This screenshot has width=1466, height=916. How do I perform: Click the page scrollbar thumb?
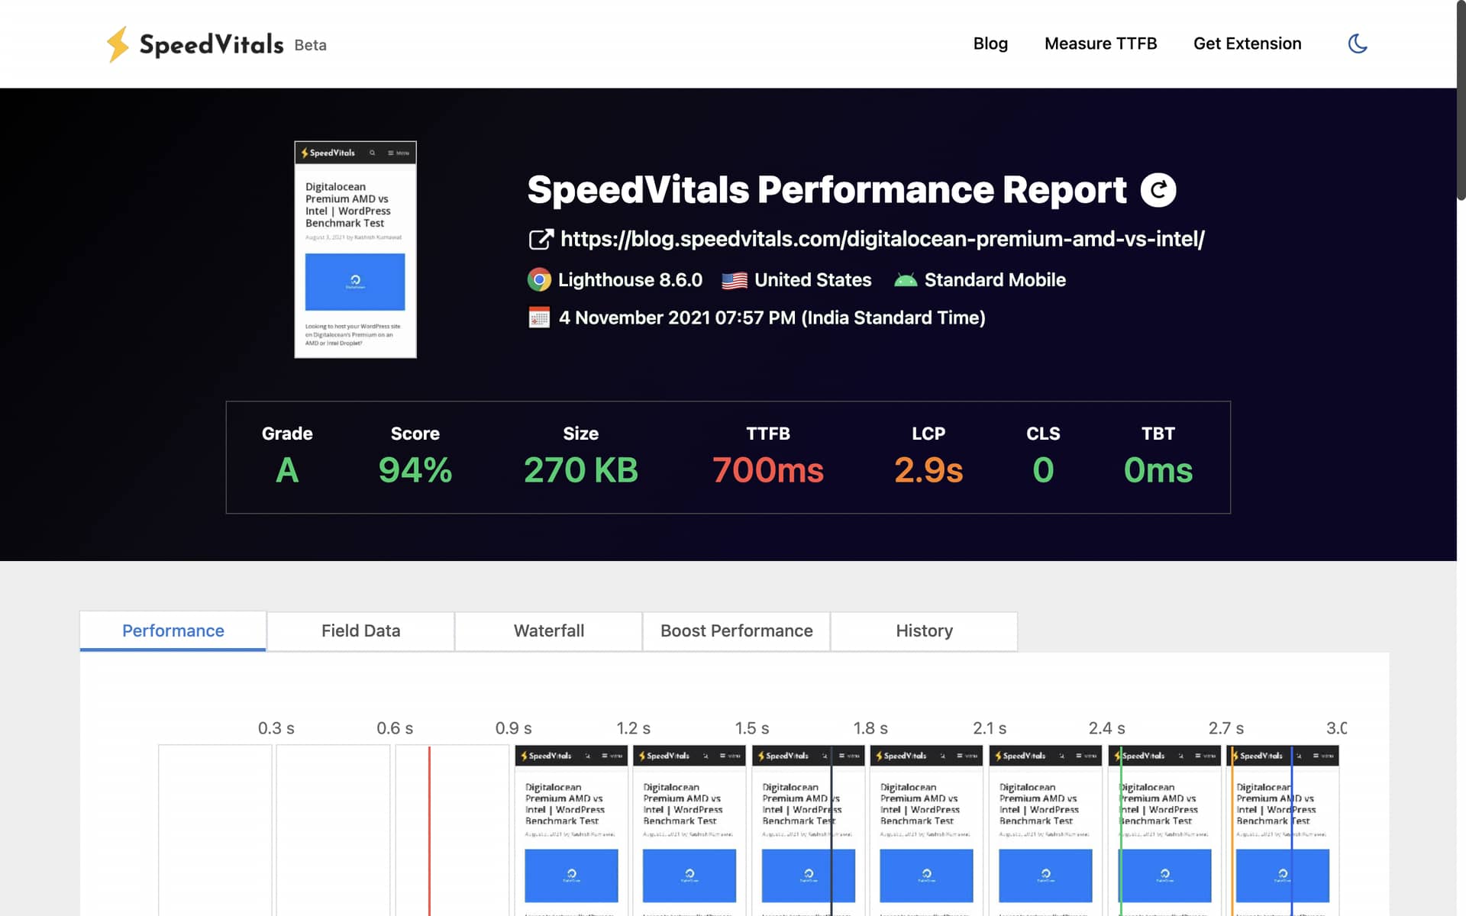pos(1461,100)
